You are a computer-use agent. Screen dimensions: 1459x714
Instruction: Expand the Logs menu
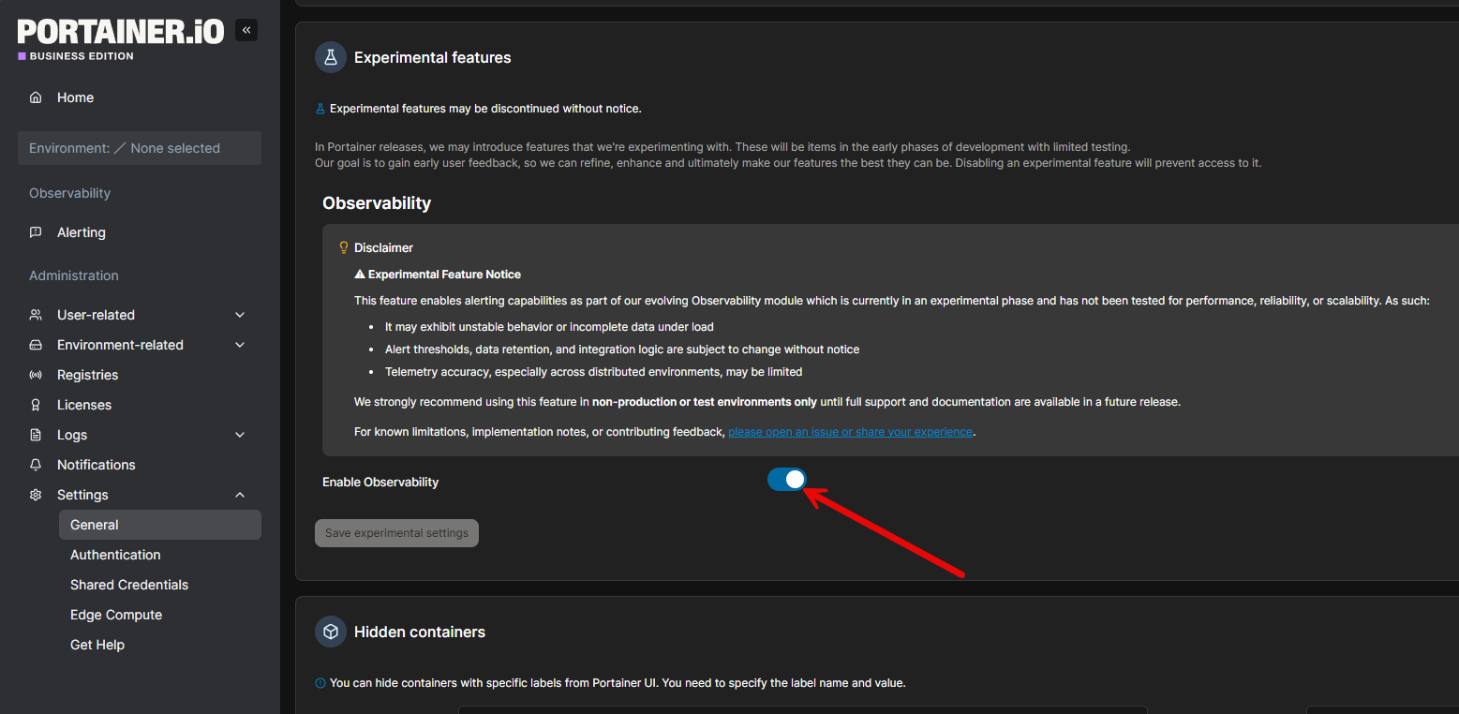point(140,435)
